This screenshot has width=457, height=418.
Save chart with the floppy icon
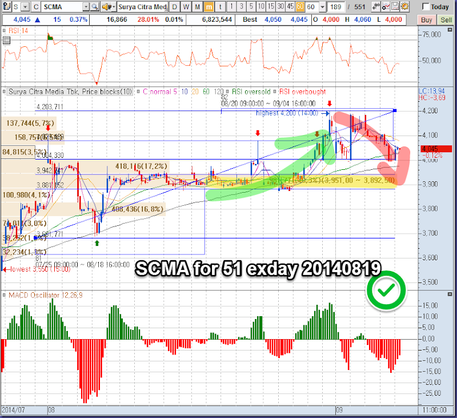[395, 6]
